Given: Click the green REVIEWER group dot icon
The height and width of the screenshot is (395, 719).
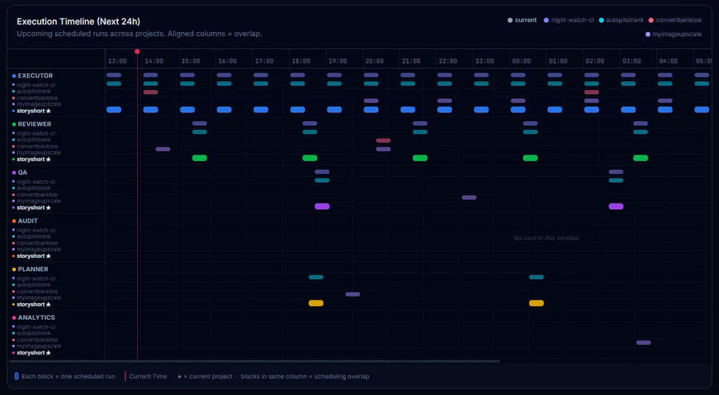Looking at the screenshot, I should click(x=14, y=124).
